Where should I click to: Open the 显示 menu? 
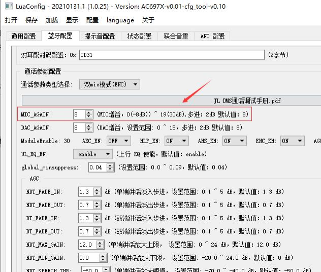[x=72, y=20]
